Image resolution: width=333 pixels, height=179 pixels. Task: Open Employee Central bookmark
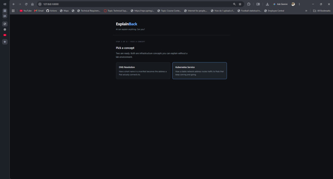[274, 11]
